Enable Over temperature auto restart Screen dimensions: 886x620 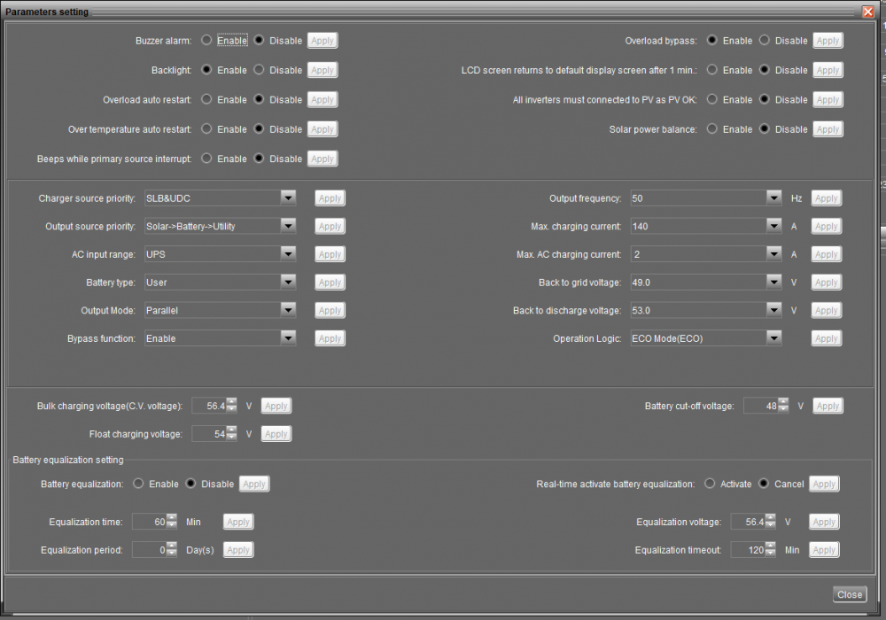click(206, 128)
